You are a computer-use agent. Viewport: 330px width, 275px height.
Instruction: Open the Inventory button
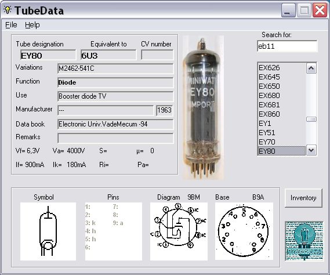click(x=303, y=198)
